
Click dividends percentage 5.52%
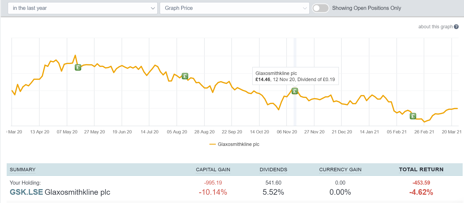pyautogui.click(x=273, y=192)
